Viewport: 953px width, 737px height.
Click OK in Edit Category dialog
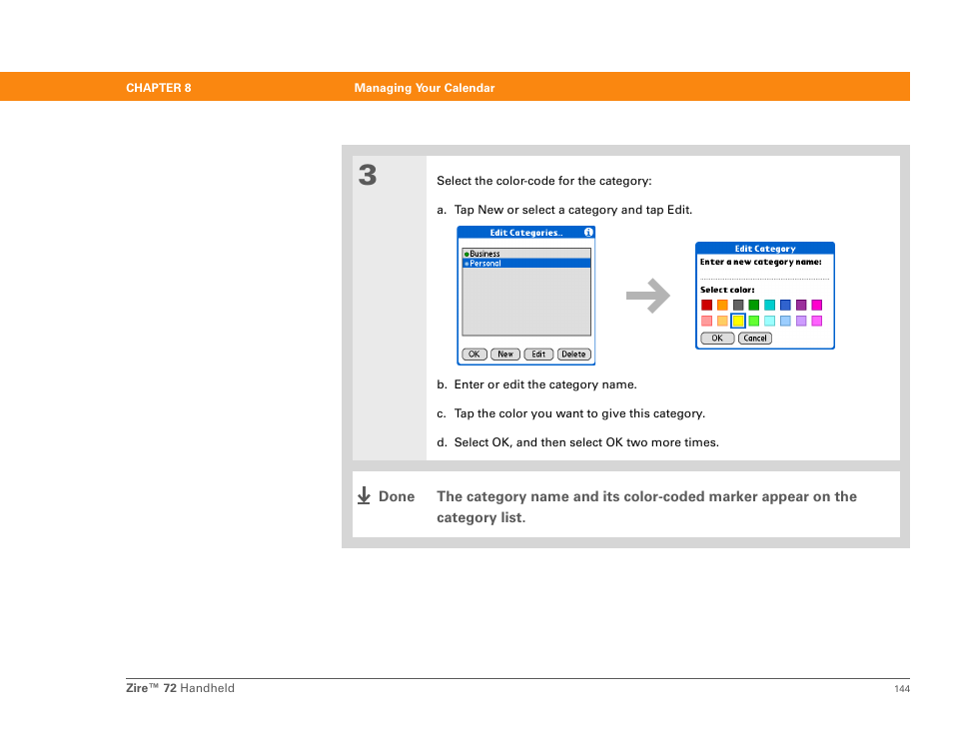click(x=717, y=339)
